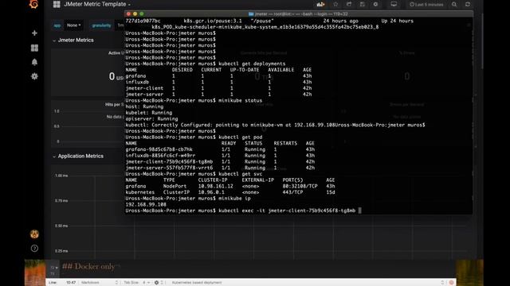Click dashboard grid icon next to title

coord(57,4)
